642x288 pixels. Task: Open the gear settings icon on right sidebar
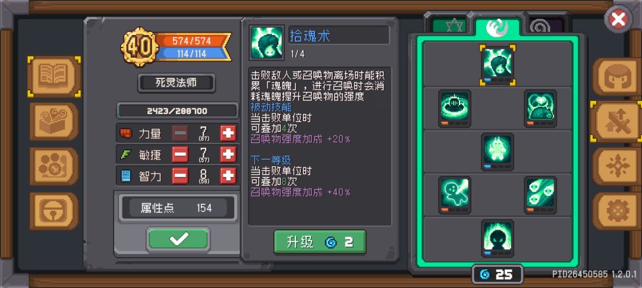click(617, 211)
